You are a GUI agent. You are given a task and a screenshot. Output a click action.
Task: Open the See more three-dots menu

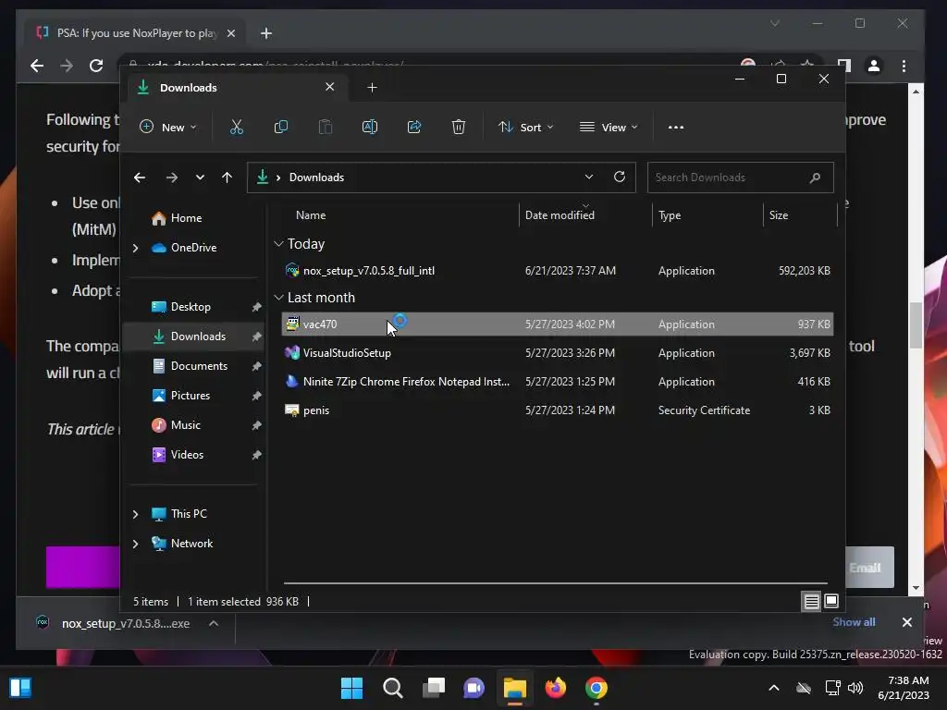pos(676,128)
